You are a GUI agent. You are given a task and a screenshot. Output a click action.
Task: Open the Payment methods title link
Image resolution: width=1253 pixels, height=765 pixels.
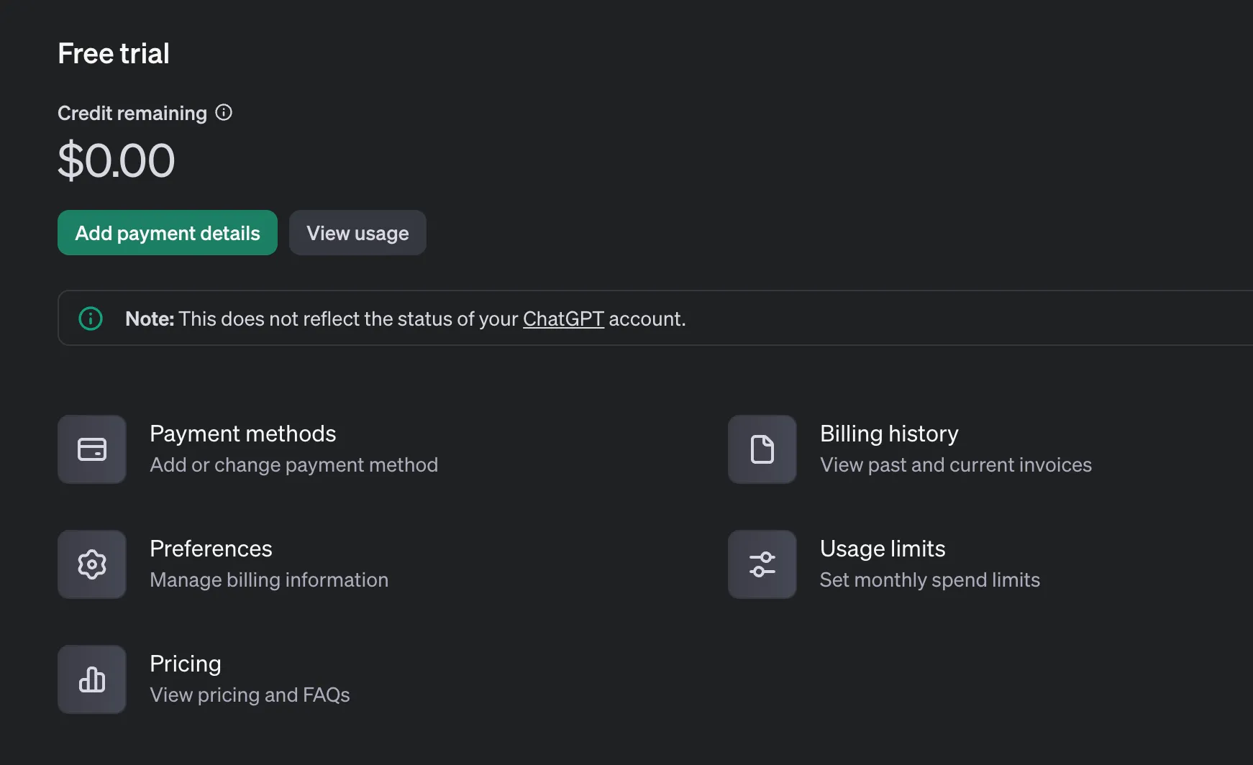point(242,434)
